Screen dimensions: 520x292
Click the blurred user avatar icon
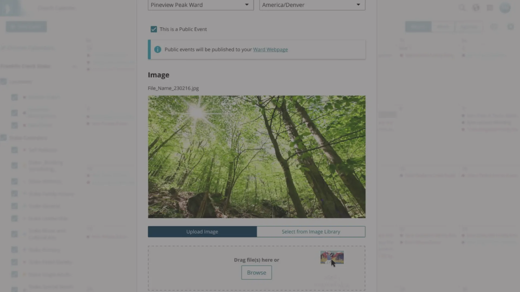(x=505, y=8)
